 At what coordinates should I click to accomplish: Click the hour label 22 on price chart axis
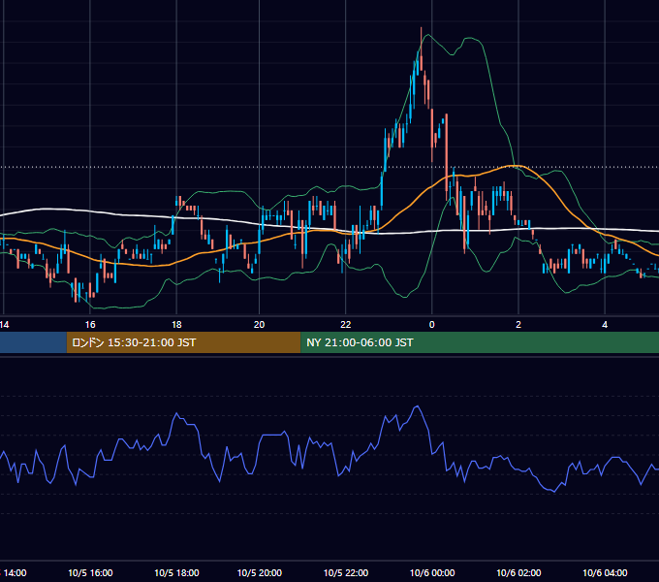pos(345,325)
